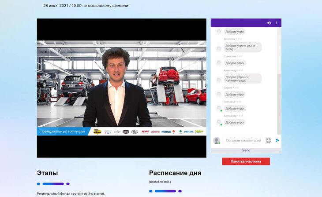Open the arena logo link below the chat
The image size is (322, 197).
click(246, 150)
